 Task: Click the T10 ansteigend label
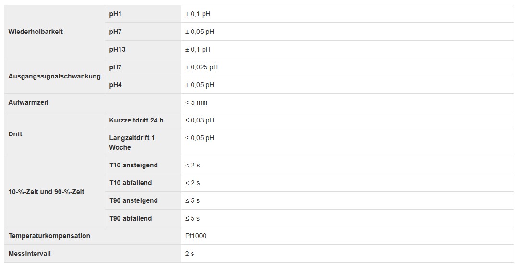point(133,166)
